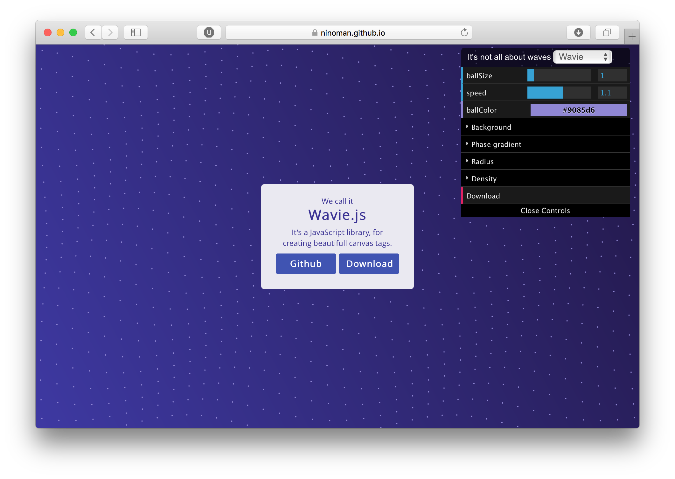The image size is (675, 479).
Task: Open the browser downloads list
Action: [578, 32]
